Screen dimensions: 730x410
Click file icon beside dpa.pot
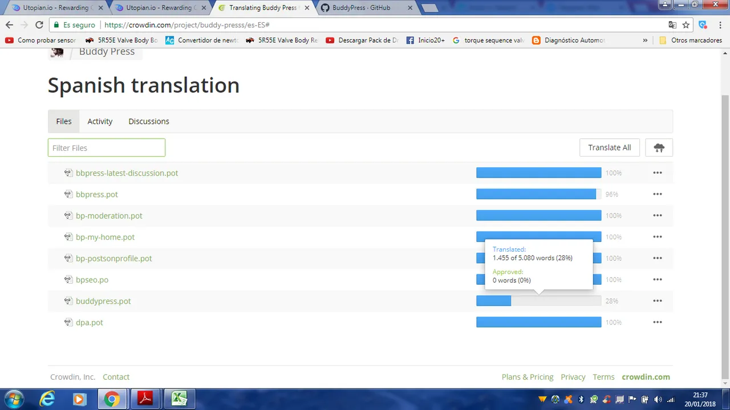pyautogui.click(x=68, y=322)
